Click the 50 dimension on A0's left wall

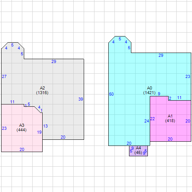111,94
